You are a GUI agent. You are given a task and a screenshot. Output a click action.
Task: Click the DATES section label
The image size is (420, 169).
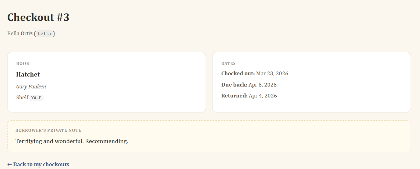pyautogui.click(x=228, y=63)
